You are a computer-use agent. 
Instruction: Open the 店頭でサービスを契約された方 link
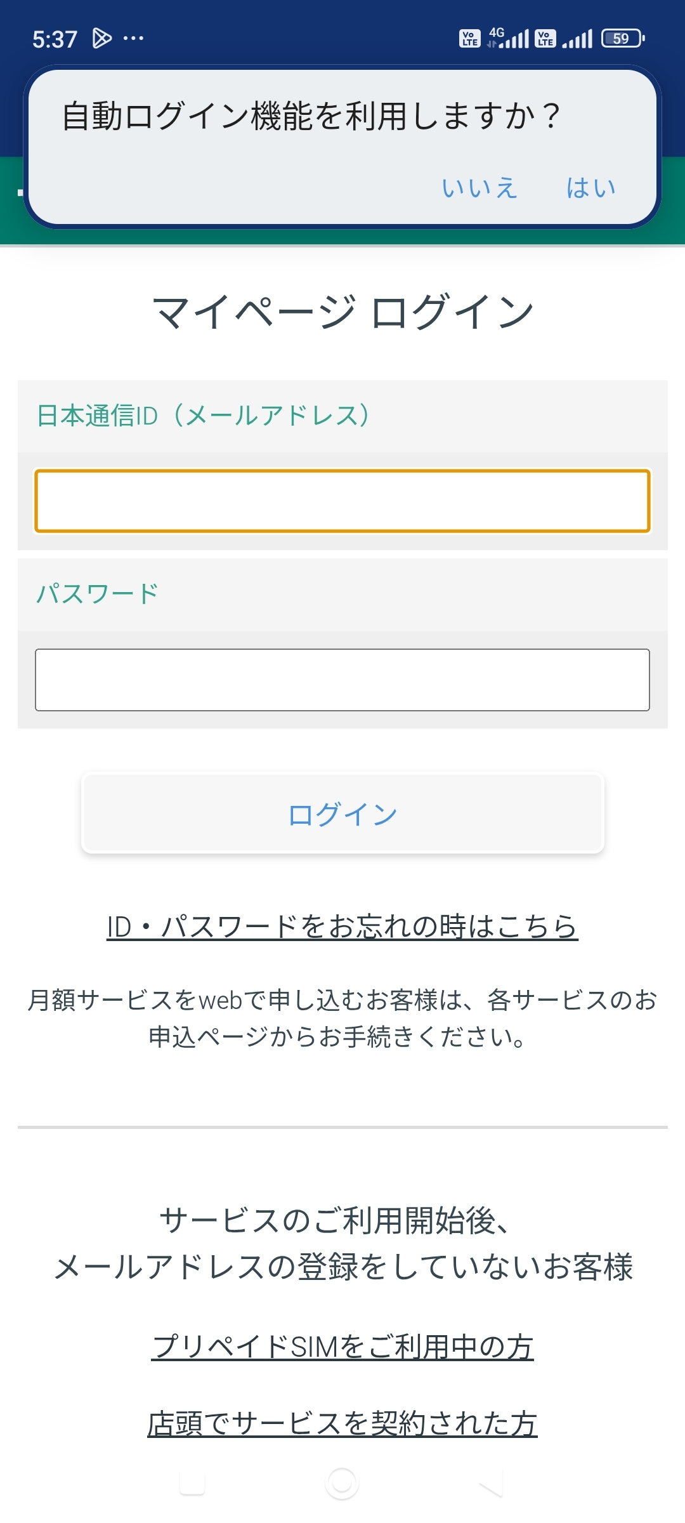pyautogui.click(x=342, y=1423)
